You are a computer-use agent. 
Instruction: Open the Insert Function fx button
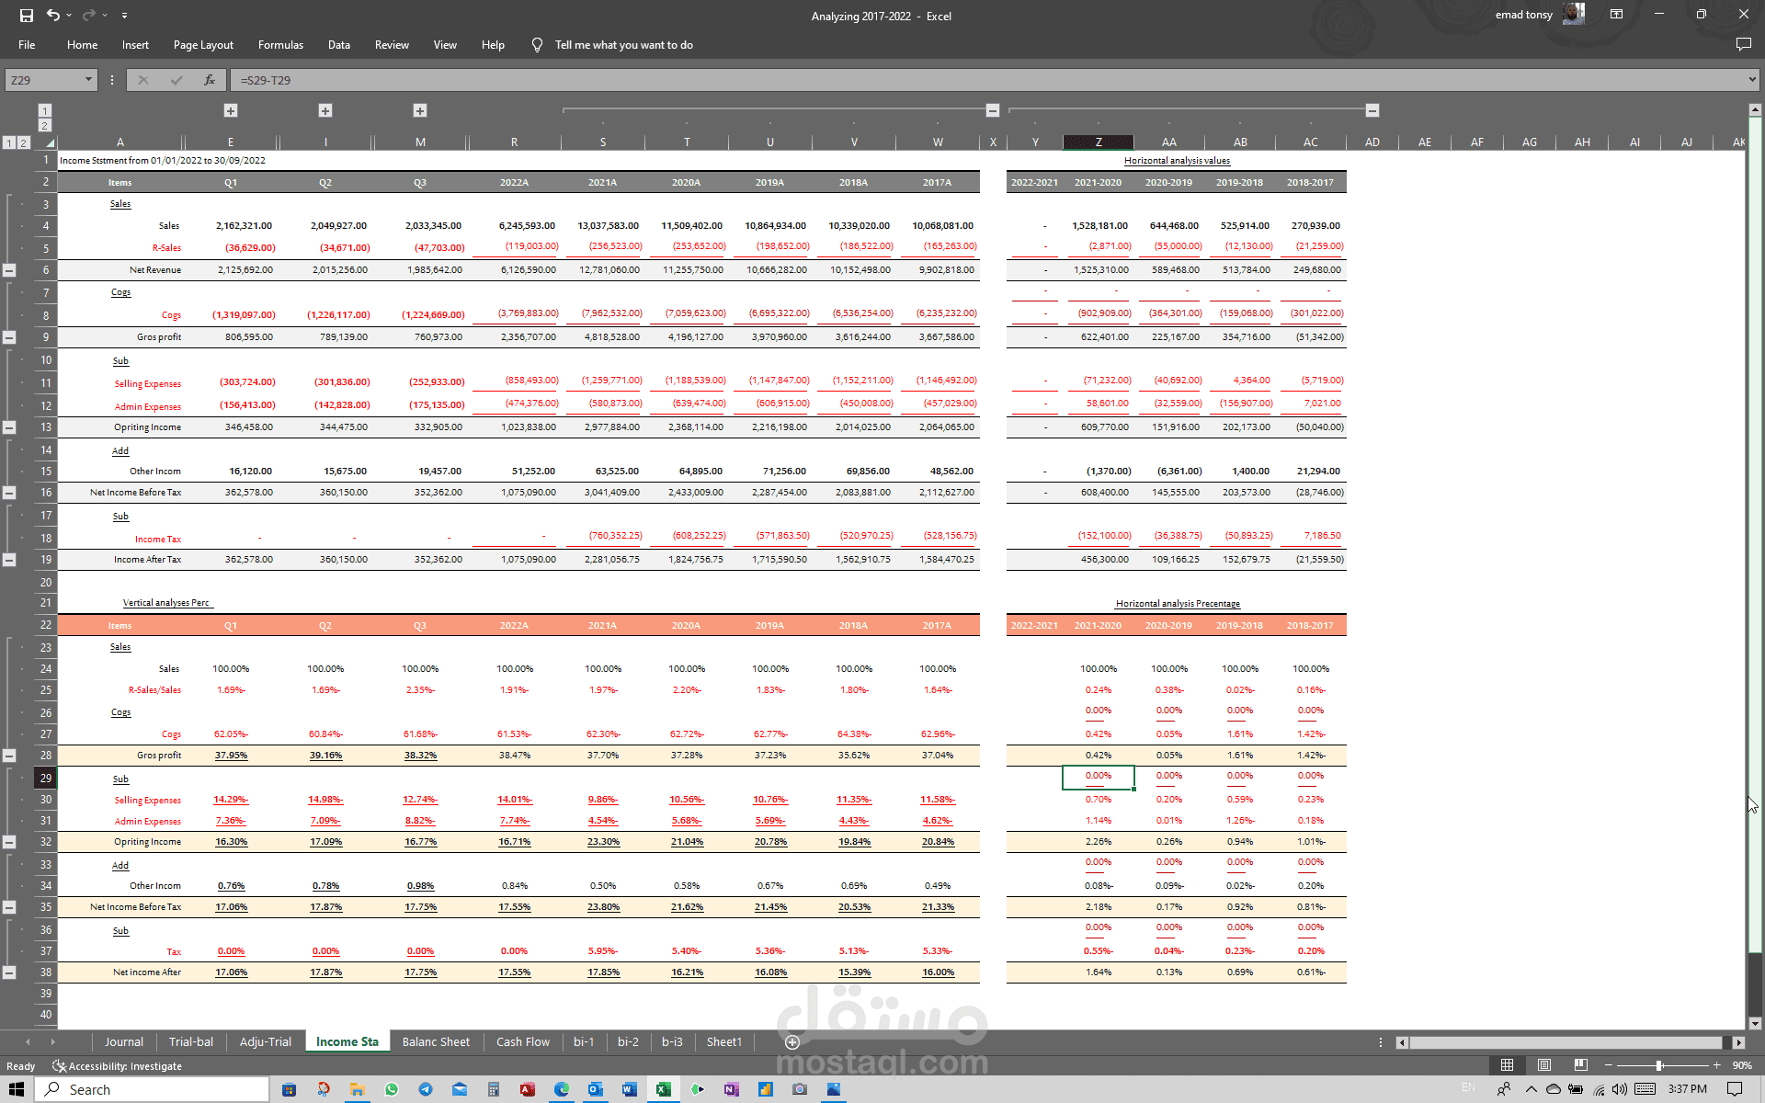pyautogui.click(x=210, y=80)
